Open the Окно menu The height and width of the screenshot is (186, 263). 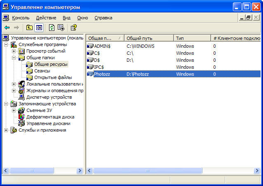(82, 18)
